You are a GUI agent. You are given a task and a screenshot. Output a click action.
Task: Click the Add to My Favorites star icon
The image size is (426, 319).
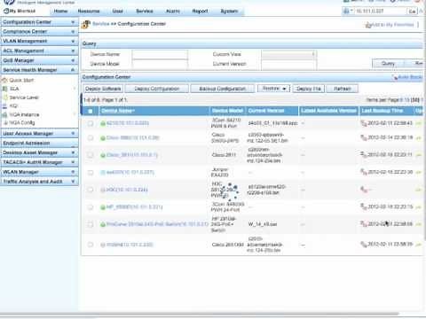coord(368,25)
